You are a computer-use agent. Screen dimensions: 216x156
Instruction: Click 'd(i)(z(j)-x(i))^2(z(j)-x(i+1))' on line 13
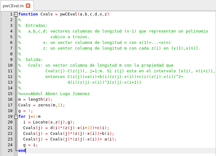[104, 82]
